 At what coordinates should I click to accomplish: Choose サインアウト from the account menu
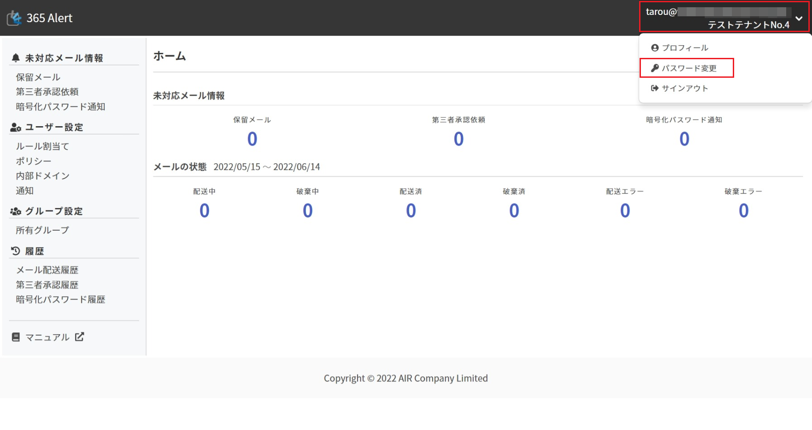click(x=684, y=89)
